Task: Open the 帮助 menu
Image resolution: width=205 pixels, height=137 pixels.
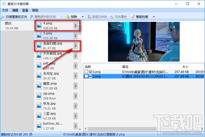Action: tap(35, 10)
